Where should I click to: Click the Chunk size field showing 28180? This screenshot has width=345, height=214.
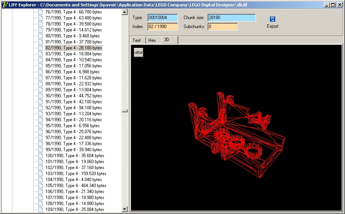point(231,18)
